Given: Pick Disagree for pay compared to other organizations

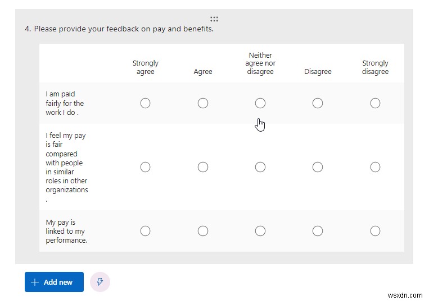Looking at the screenshot, I should tap(318, 167).
